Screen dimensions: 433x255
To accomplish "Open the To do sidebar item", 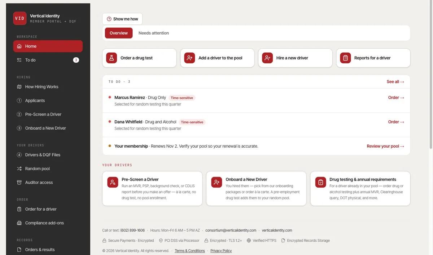I will point(48,60).
